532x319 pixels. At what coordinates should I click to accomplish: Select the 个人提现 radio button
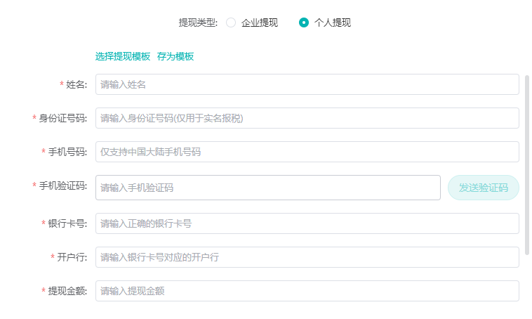[x=304, y=22]
